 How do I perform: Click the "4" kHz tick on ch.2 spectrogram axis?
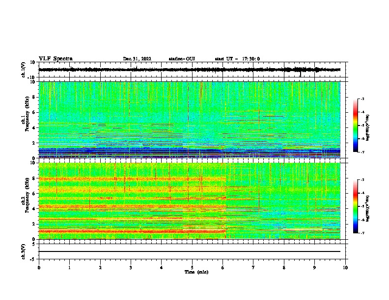34,209
